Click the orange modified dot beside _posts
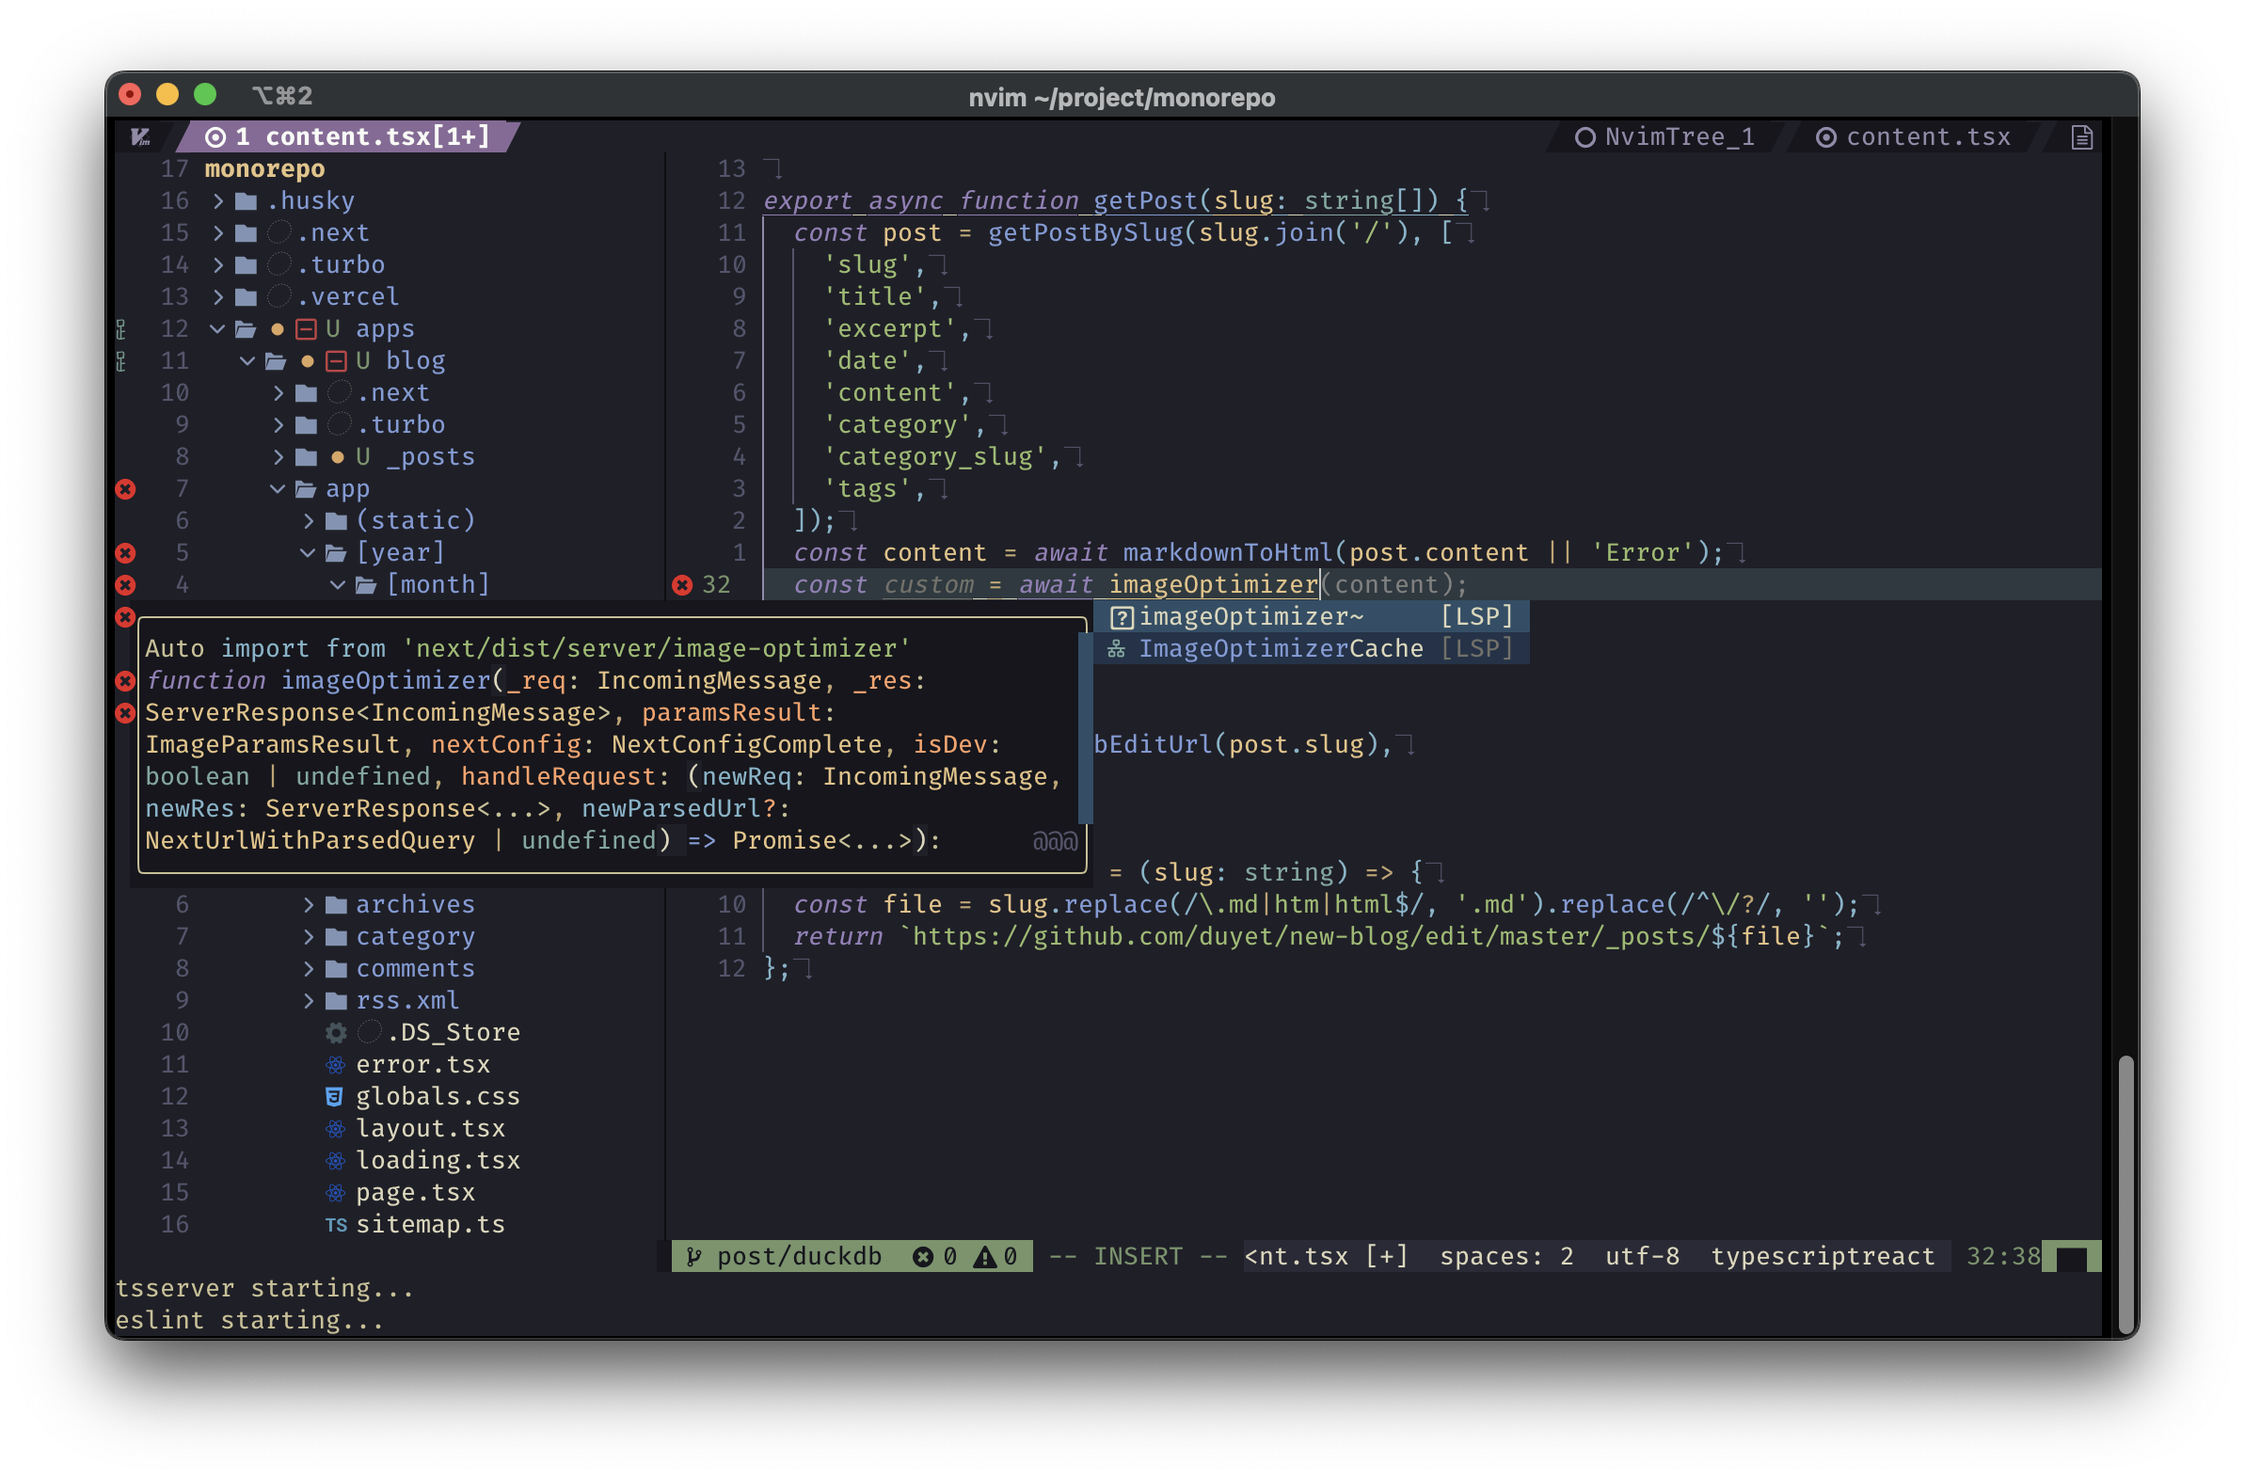Viewport: 2245px width, 1479px height. 337,457
